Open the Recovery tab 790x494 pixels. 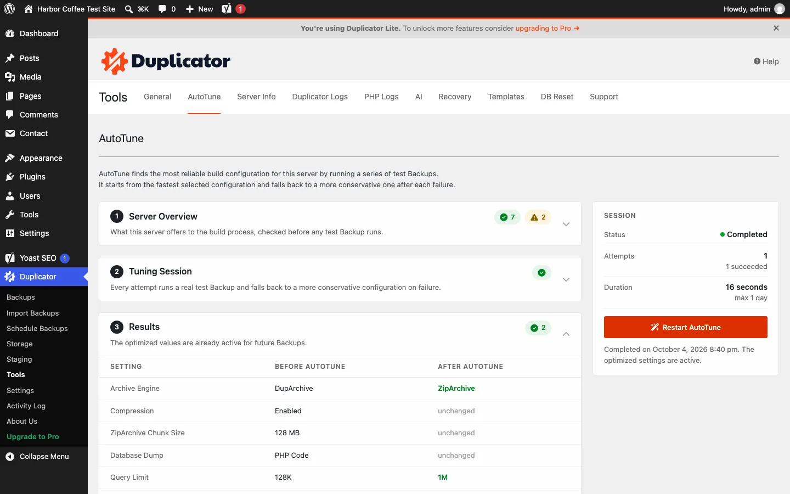pyautogui.click(x=455, y=97)
